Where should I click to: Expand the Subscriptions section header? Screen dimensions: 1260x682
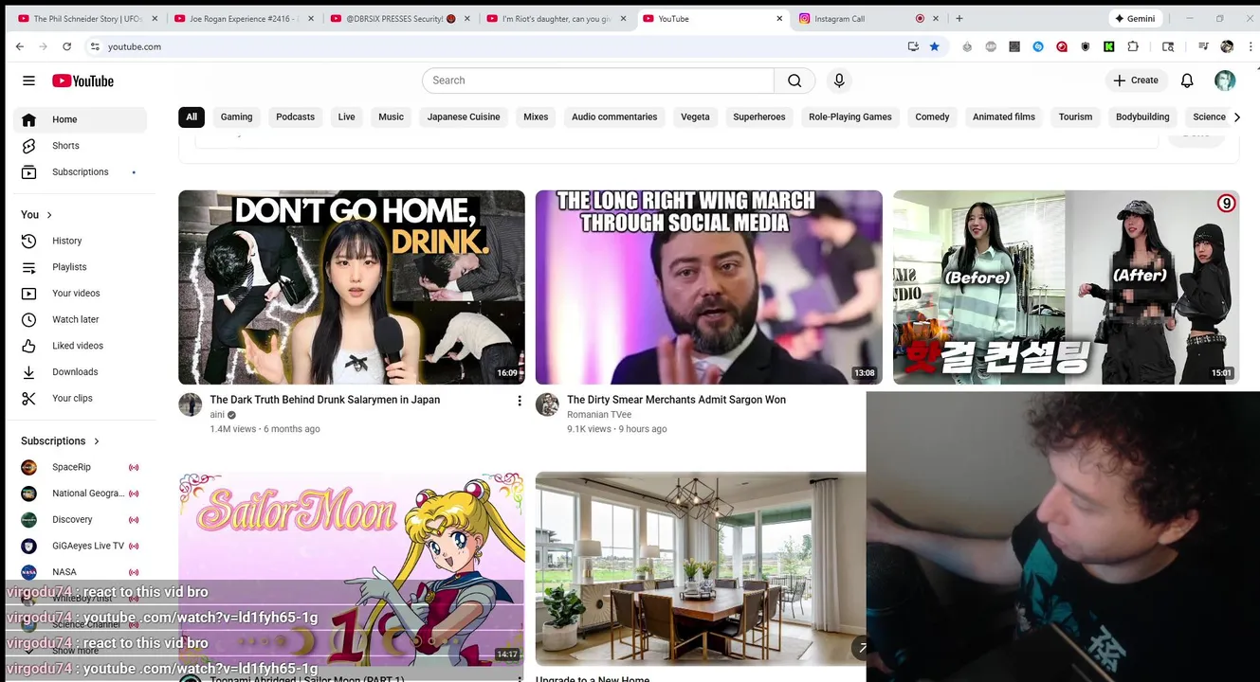pos(61,441)
